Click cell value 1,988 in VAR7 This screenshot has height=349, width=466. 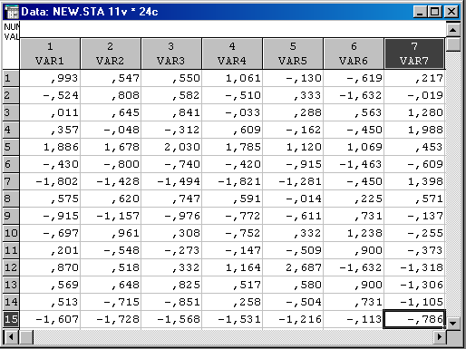pyautogui.click(x=414, y=130)
